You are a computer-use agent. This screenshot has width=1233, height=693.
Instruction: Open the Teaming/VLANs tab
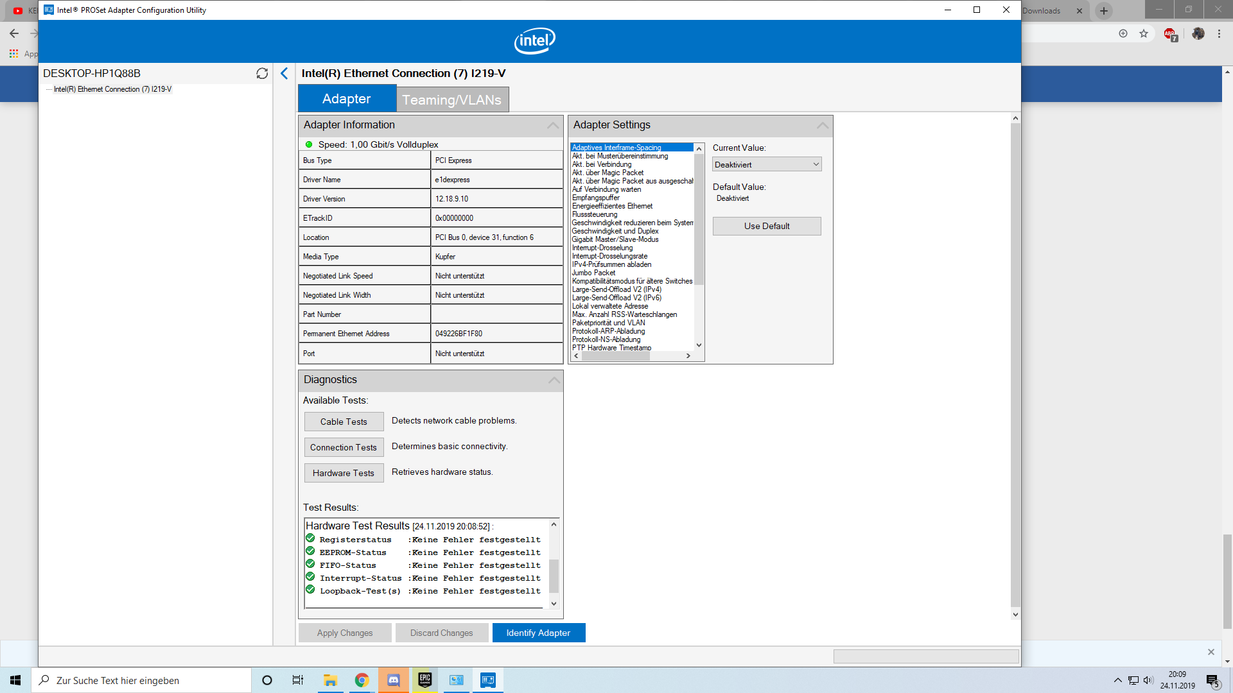[452, 99]
